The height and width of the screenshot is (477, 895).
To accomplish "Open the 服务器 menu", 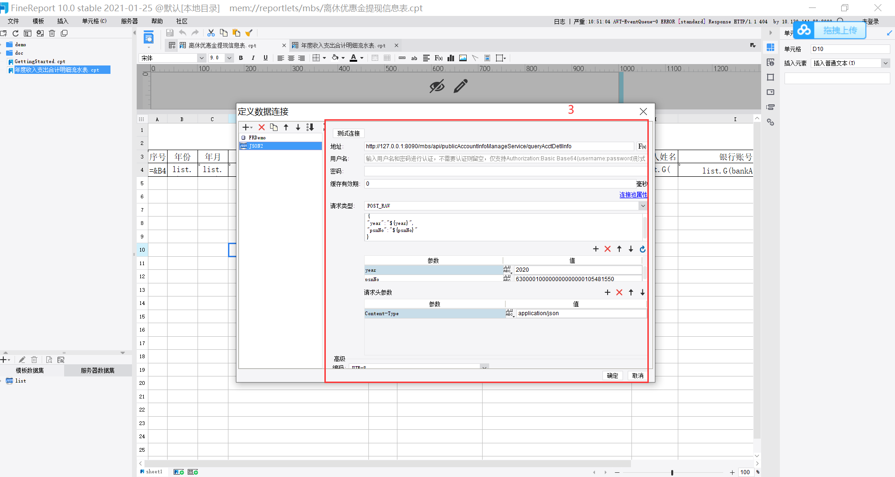I will [129, 21].
